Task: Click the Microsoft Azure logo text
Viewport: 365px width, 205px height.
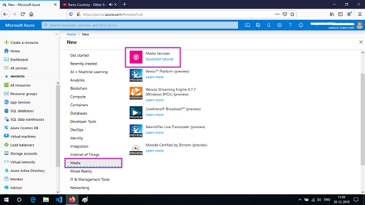Action: coord(20,25)
